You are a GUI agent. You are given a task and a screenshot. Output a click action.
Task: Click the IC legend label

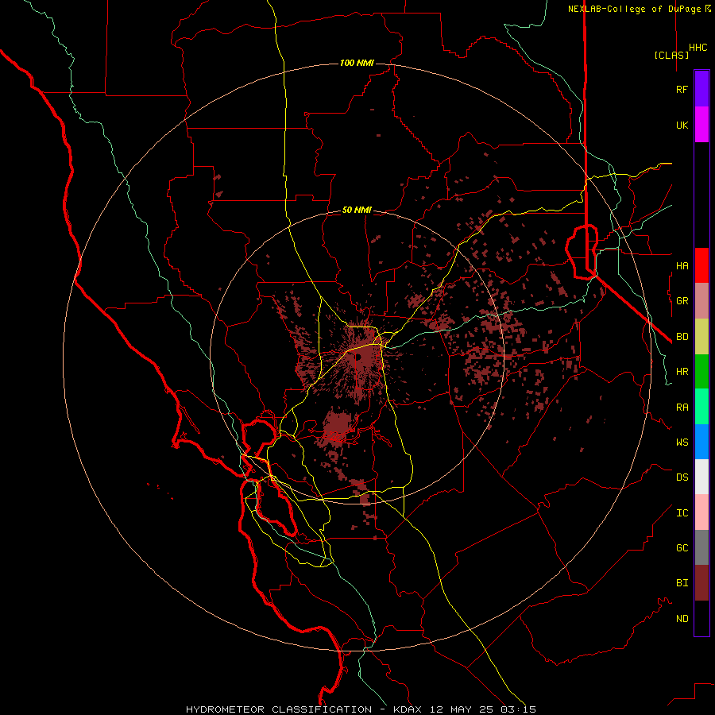point(682,513)
